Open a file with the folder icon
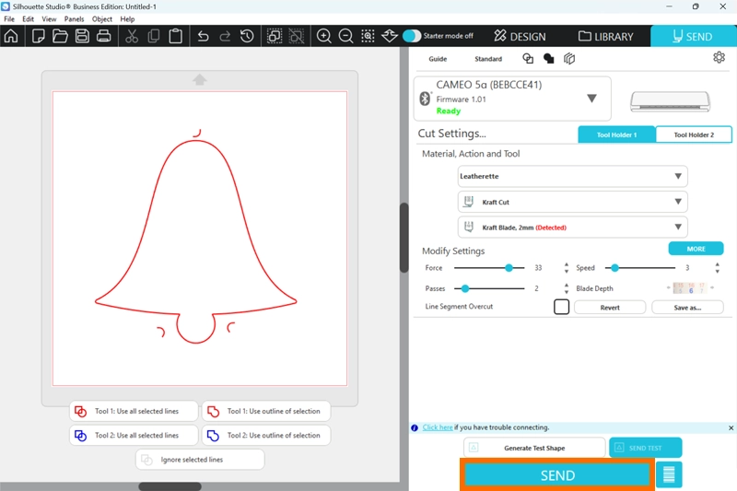737x491 pixels. 60,37
